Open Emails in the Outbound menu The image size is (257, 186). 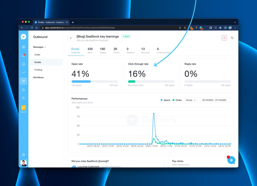pos(46,62)
